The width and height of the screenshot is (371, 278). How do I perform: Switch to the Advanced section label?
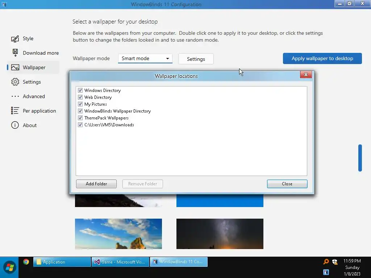click(x=34, y=96)
